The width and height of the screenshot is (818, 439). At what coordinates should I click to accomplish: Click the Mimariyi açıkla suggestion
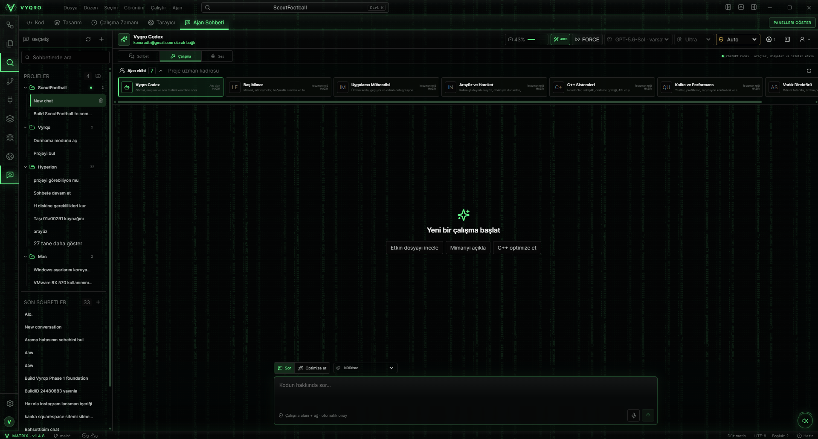click(x=468, y=248)
